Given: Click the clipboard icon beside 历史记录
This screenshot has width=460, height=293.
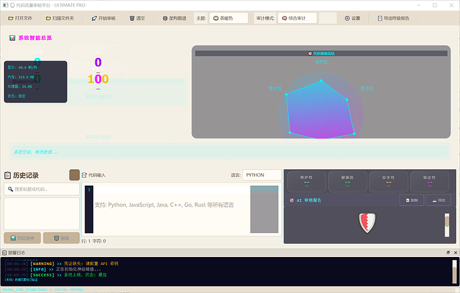Looking at the screenshot, I should click(x=7, y=175).
